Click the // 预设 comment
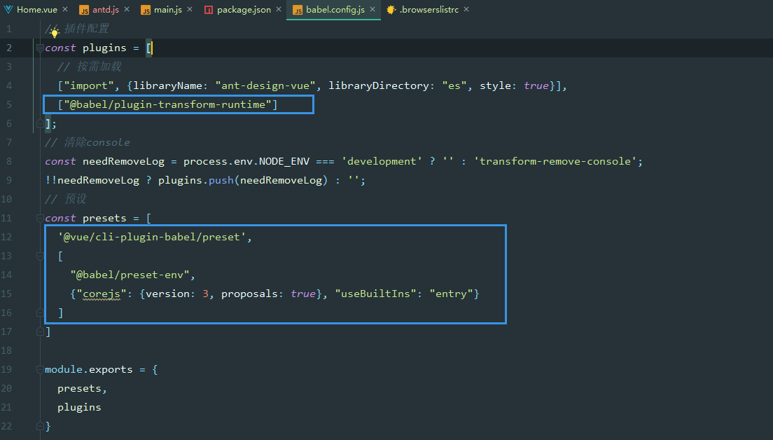 pyautogui.click(x=66, y=199)
